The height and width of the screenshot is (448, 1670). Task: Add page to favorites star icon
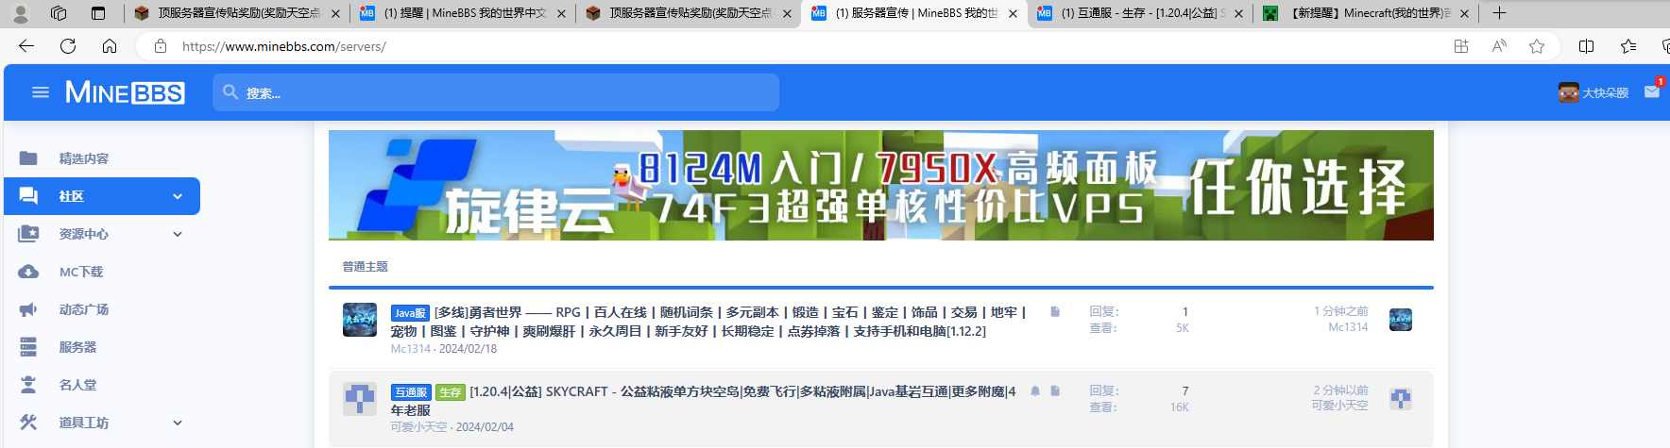1537,46
